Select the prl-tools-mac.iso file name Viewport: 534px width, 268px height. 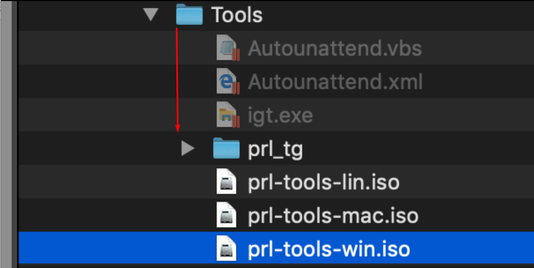pyautogui.click(x=333, y=216)
